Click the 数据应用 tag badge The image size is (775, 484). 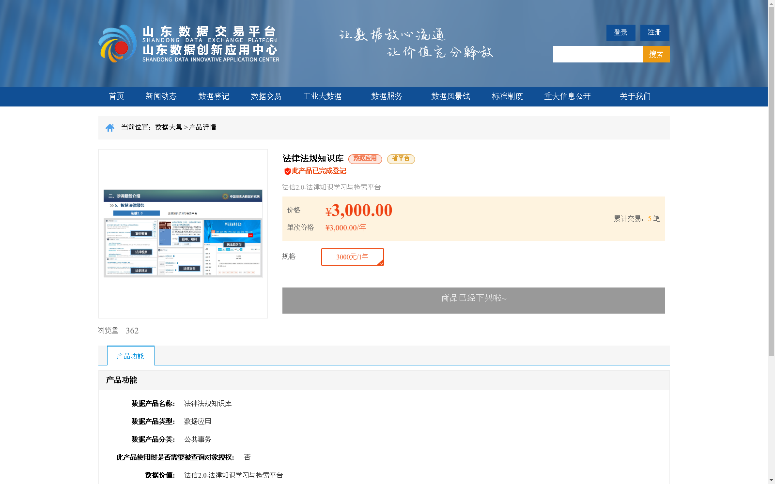tap(365, 159)
